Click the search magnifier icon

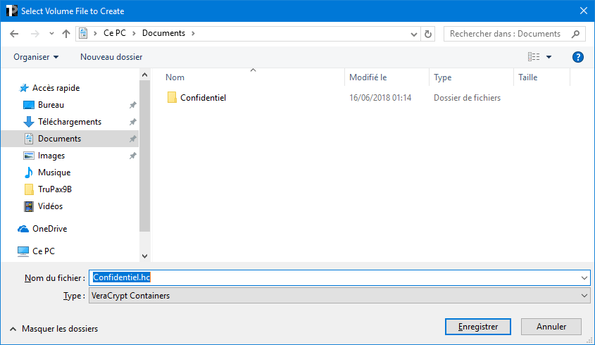pos(575,34)
